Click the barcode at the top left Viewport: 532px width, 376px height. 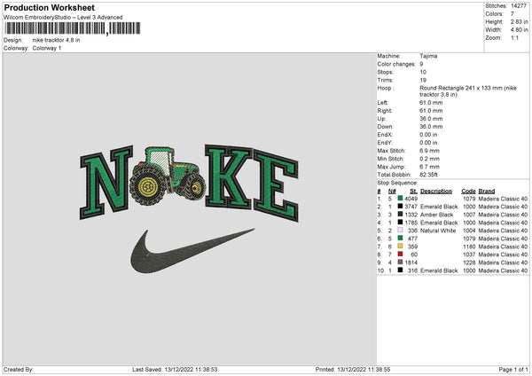tap(73, 28)
